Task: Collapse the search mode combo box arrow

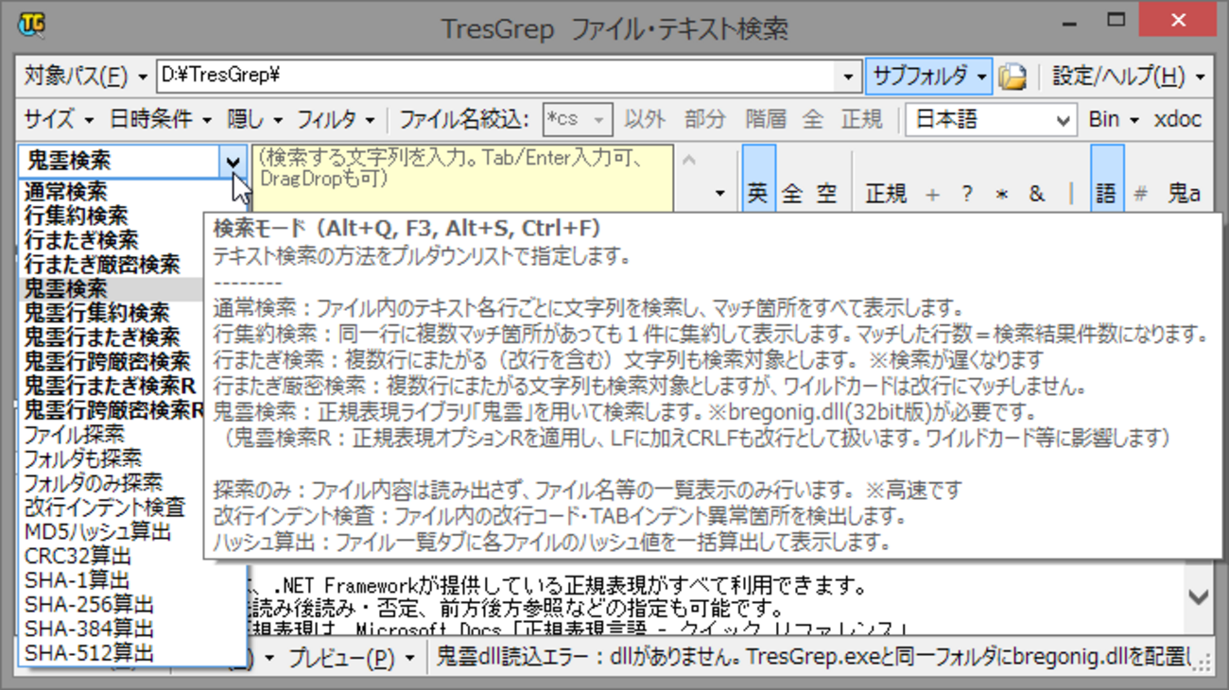Action: pyautogui.click(x=234, y=162)
